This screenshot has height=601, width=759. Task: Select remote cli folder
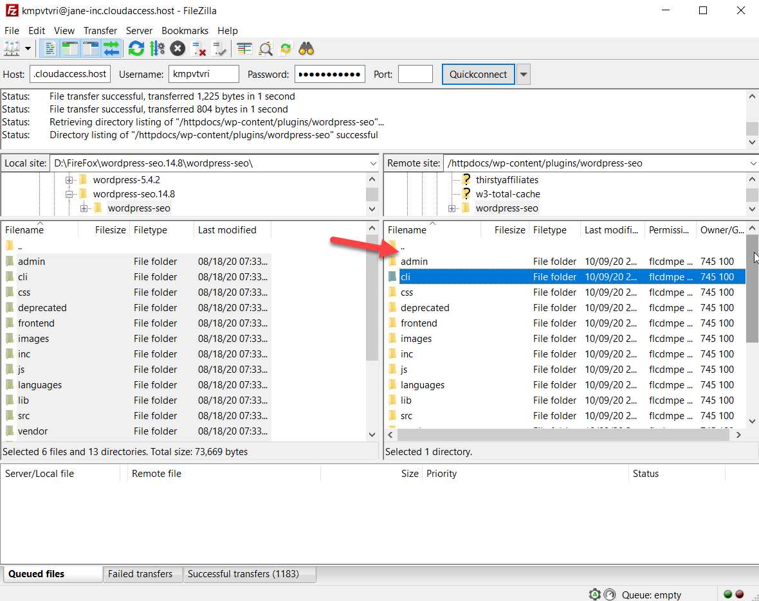point(565,277)
